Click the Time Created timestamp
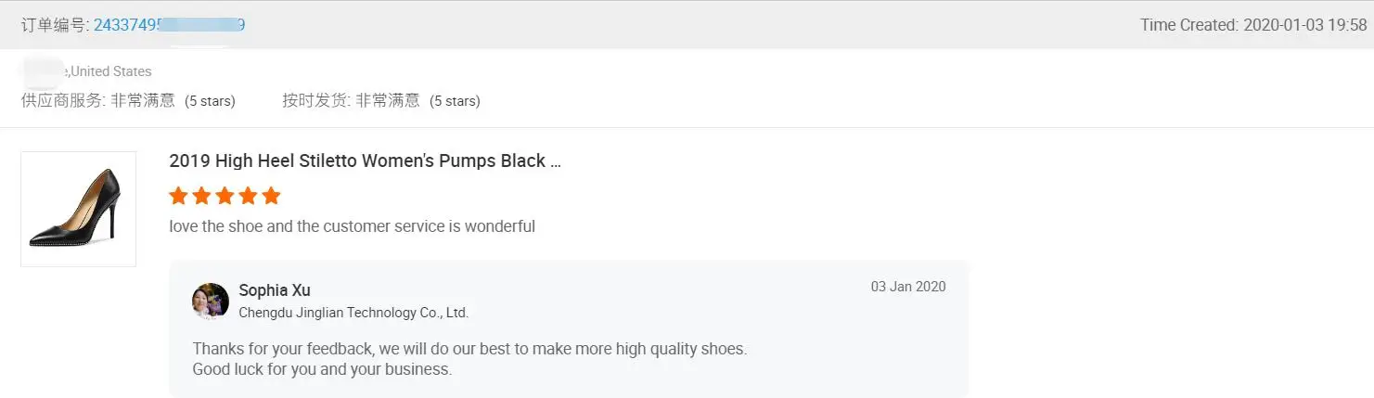This screenshot has width=1374, height=398. [1253, 25]
